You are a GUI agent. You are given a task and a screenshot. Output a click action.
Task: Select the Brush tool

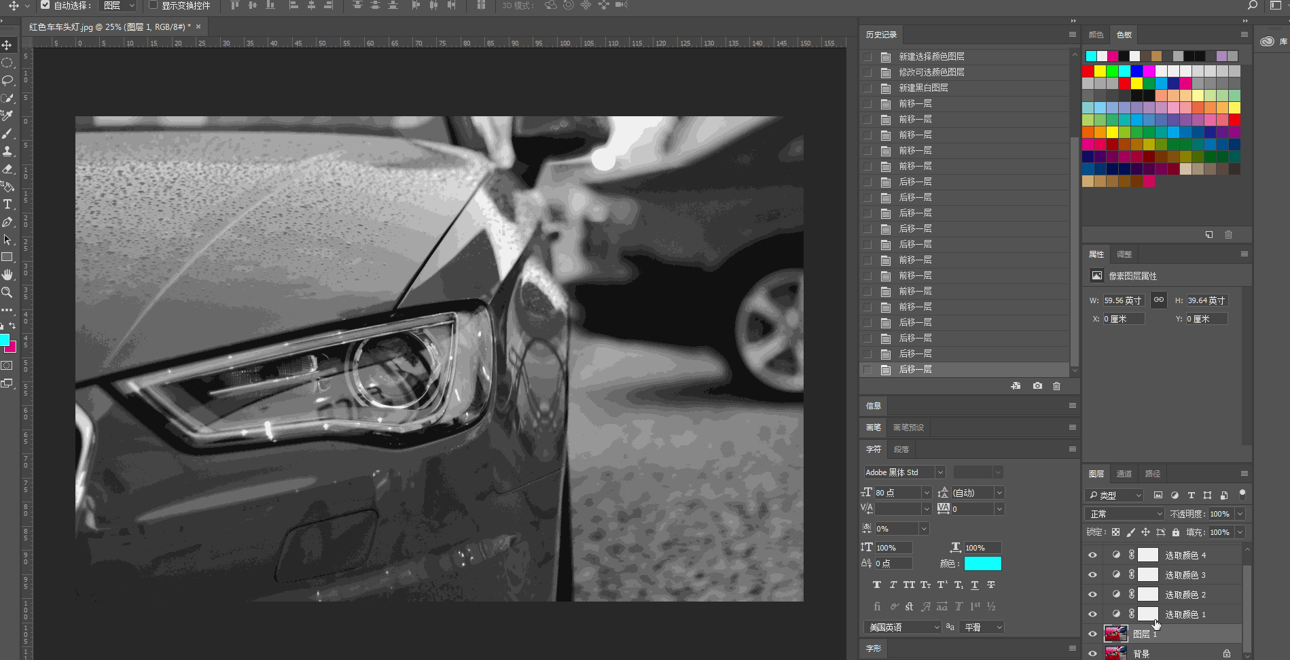click(x=7, y=133)
